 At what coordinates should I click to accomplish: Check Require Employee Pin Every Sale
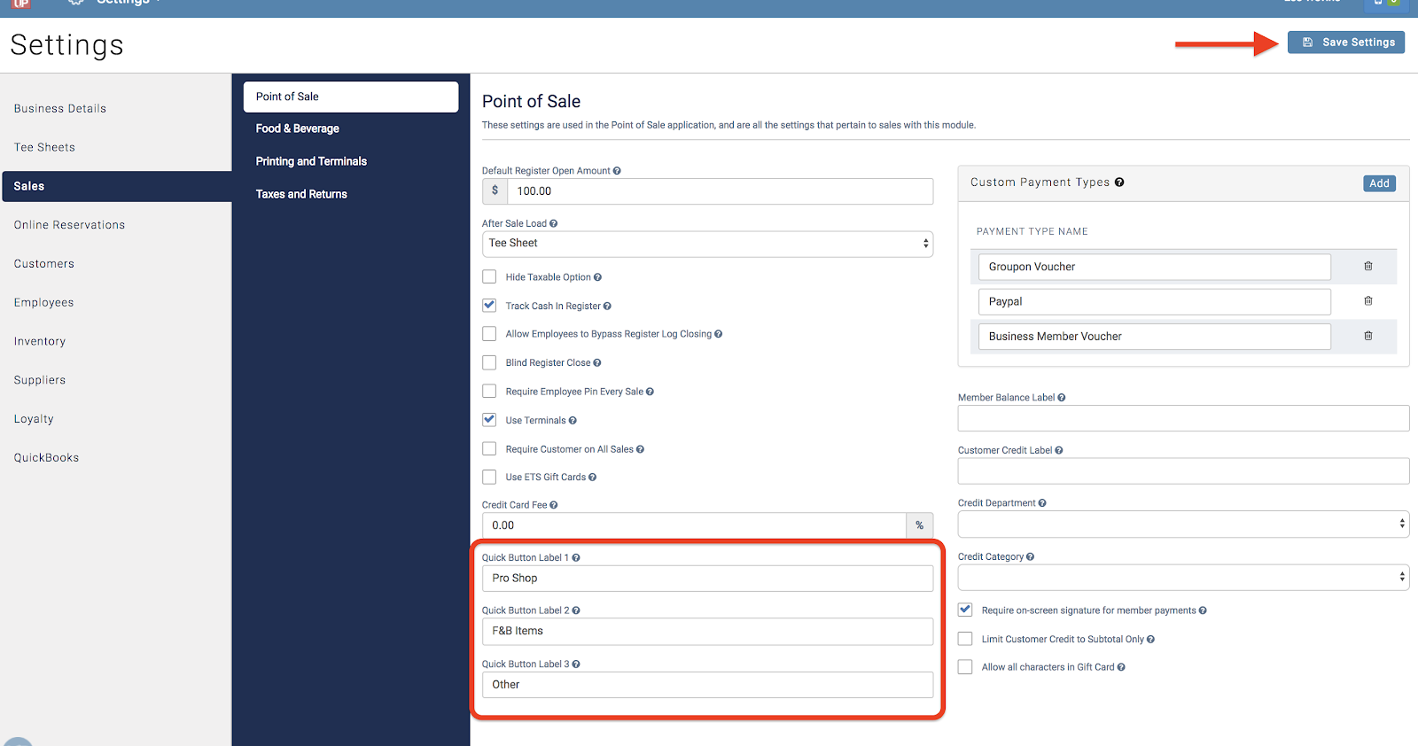[489, 391]
